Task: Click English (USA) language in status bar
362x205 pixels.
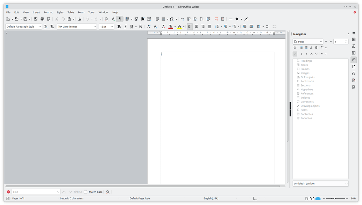Action: tap(211, 198)
